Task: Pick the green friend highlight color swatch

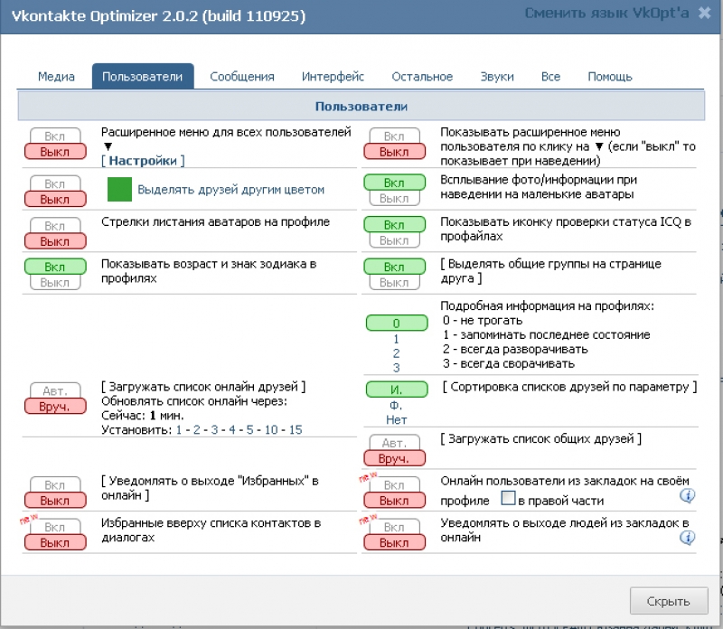Action: (x=119, y=190)
